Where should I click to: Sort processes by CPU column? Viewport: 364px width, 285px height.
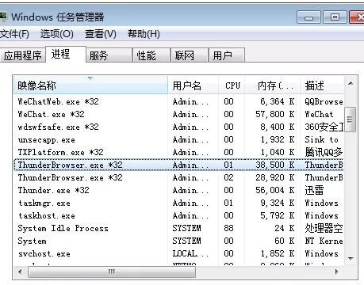[x=232, y=85]
